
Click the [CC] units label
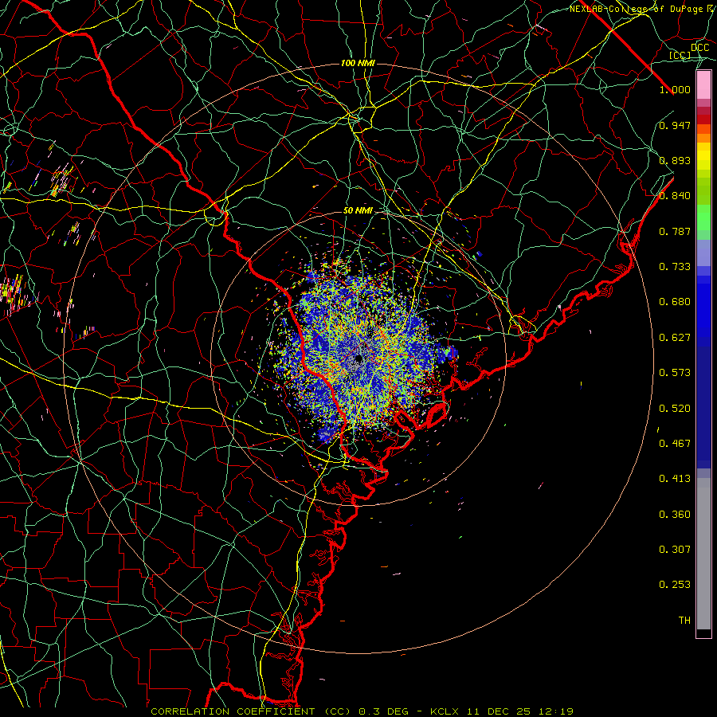tap(680, 55)
